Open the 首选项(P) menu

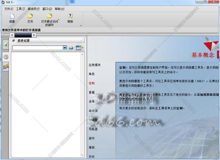34,9
